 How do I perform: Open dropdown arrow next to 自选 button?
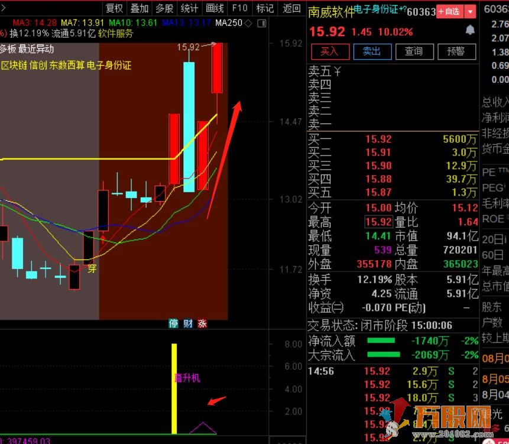470,12
